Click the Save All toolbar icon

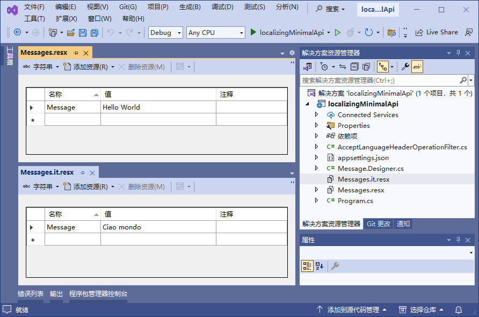94,33
